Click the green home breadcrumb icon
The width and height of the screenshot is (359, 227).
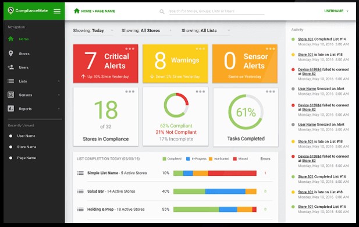pyautogui.click(x=77, y=10)
